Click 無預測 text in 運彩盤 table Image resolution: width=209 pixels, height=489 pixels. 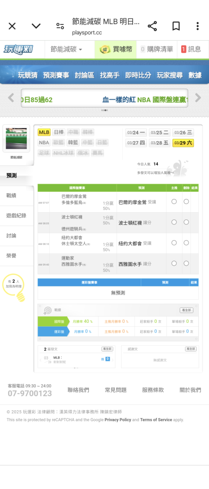[118, 293]
